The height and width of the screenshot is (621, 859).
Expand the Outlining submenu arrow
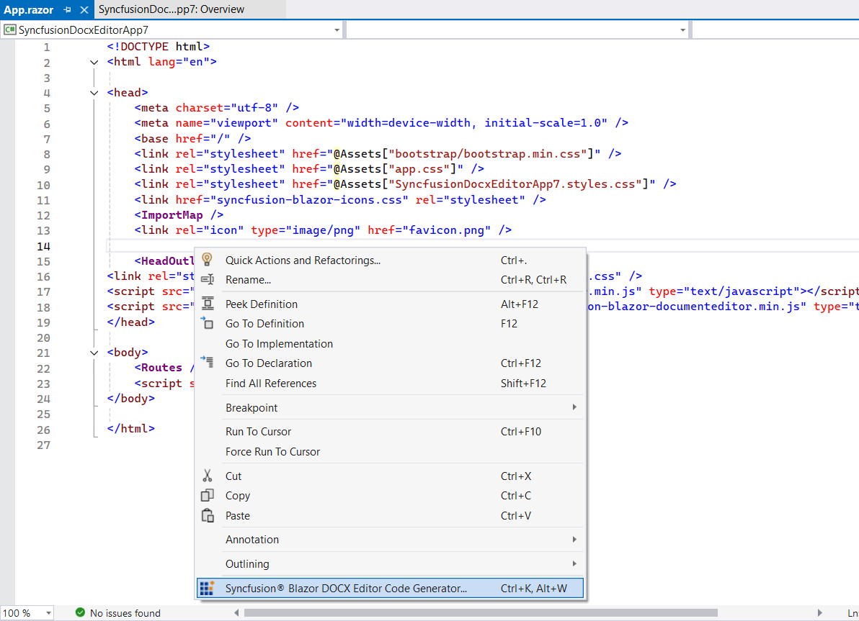pos(574,563)
